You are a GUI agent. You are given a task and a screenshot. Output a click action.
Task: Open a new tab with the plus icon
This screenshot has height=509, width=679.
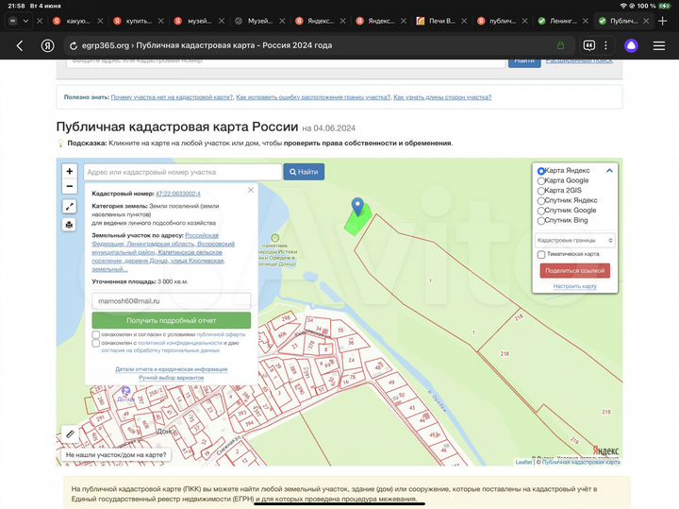662,21
